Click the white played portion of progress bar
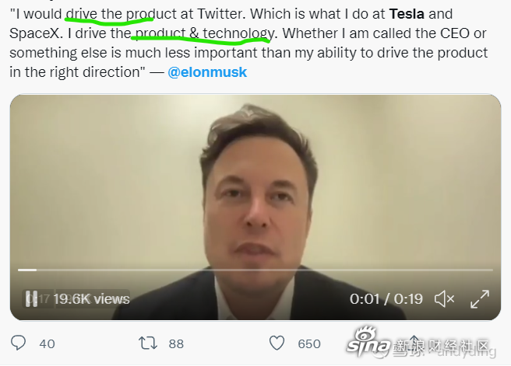The width and height of the screenshot is (511, 366). coord(27,270)
